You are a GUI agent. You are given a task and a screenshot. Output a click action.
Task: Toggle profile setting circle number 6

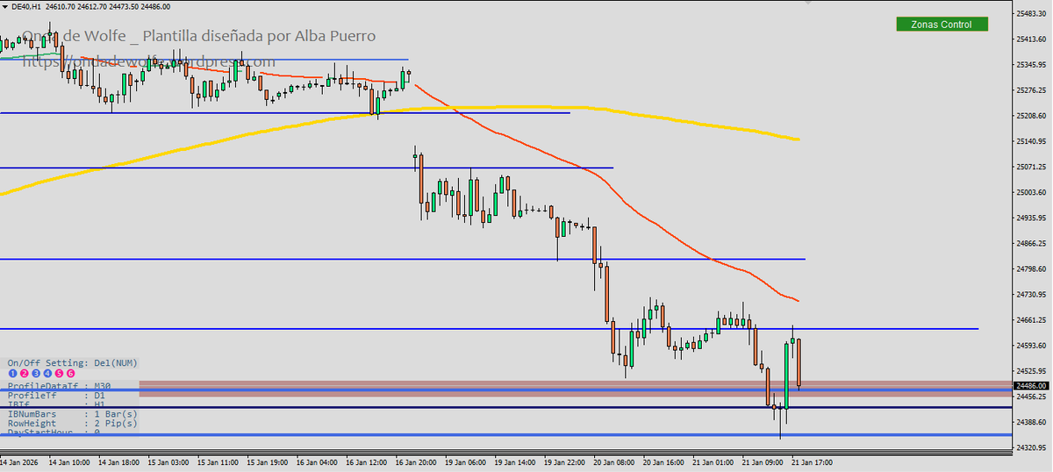pyautogui.click(x=70, y=374)
